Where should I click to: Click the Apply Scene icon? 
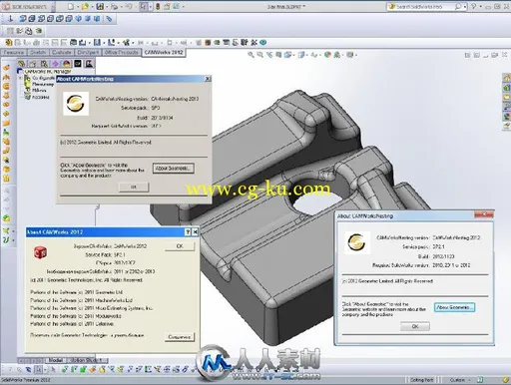tap(337, 55)
